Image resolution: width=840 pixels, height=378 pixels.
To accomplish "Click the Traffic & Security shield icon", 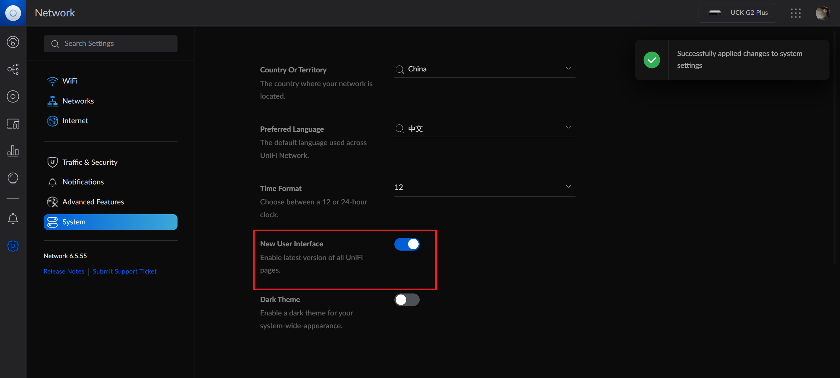I will 52,162.
